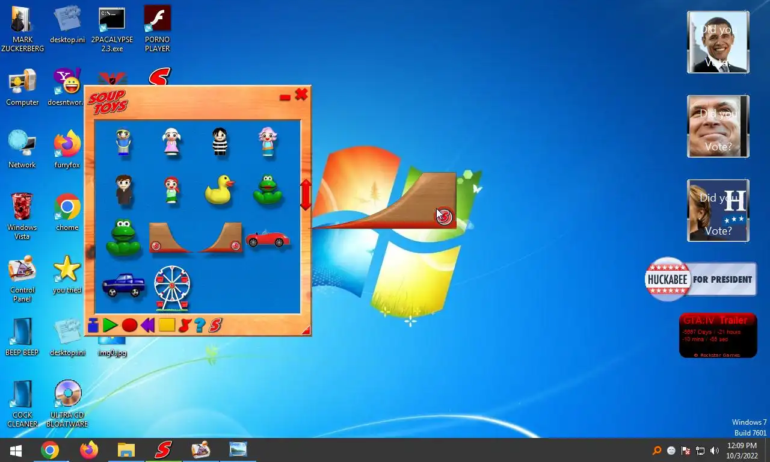Pick the brown-haired man in suit toy
Viewport: 770px width, 462px height.
124,190
